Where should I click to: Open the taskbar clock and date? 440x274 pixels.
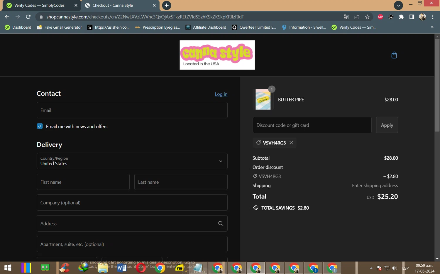click(424, 268)
